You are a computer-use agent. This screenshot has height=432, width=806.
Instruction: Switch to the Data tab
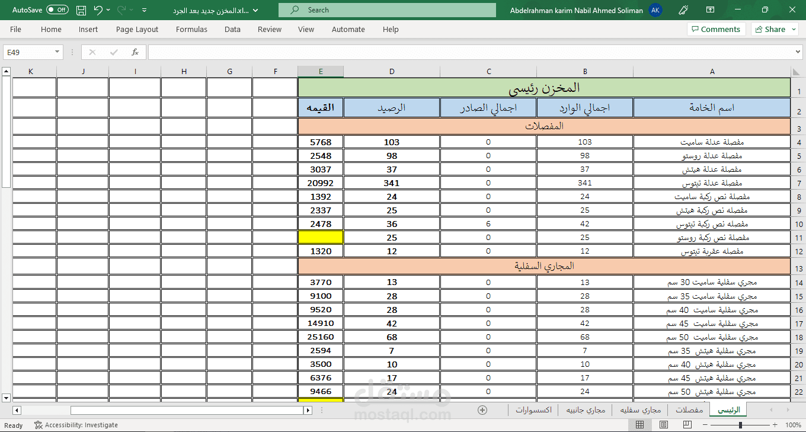click(x=232, y=29)
